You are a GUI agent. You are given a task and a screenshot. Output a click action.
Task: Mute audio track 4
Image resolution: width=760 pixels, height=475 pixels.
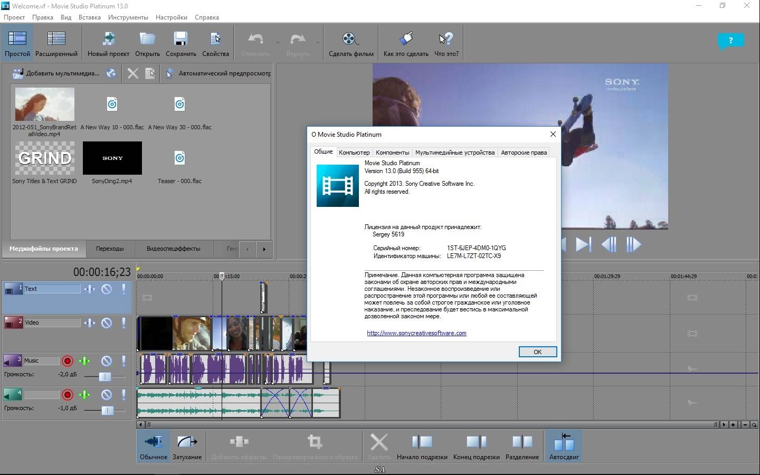coord(107,395)
